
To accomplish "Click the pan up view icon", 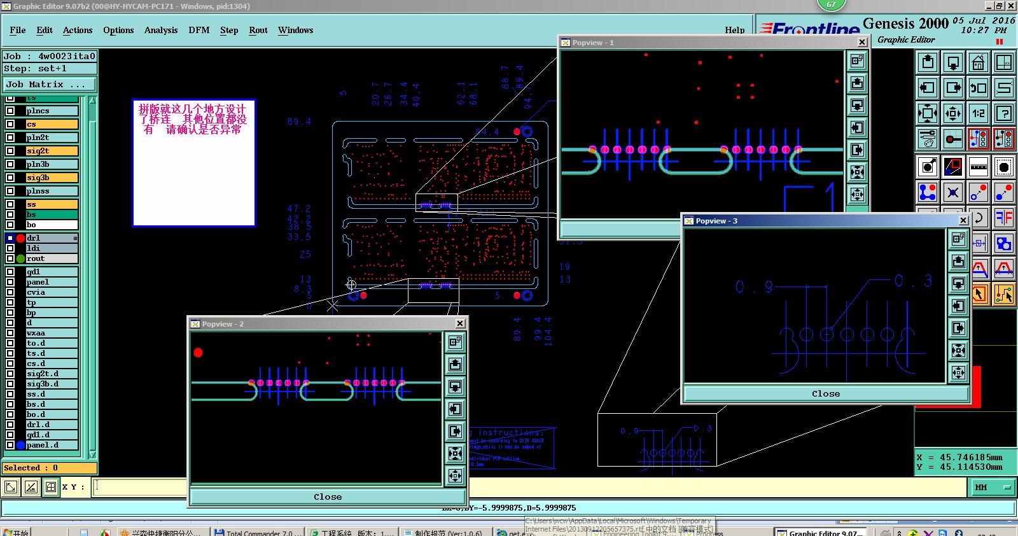I will click(x=928, y=62).
